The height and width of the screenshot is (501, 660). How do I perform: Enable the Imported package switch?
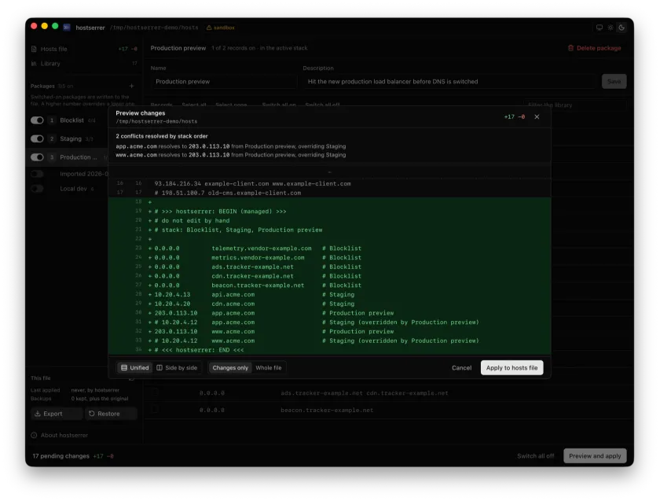37,174
